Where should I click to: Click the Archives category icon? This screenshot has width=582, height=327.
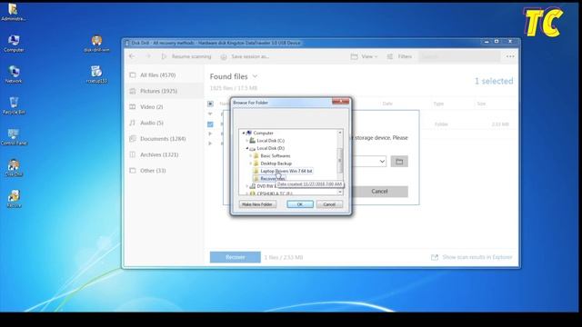(133, 154)
